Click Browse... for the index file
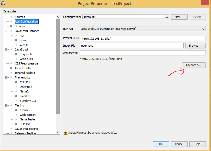Screen dimensions: 211x151 [x=195, y=46]
